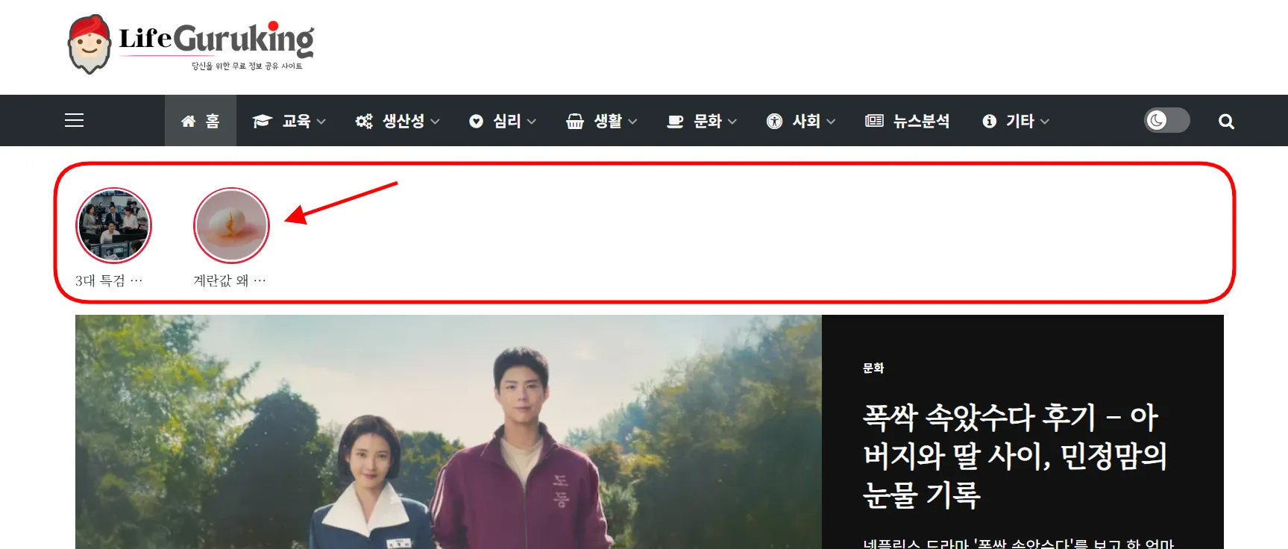The image size is (1288, 549).
Task: Expand the 심리 dropdown chevron
Action: 532,122
